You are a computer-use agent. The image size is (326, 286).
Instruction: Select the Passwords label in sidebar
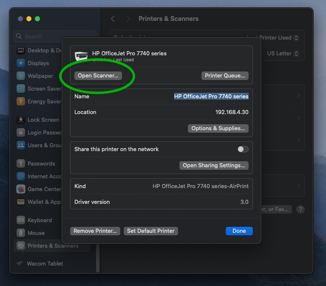pos(41,163)
